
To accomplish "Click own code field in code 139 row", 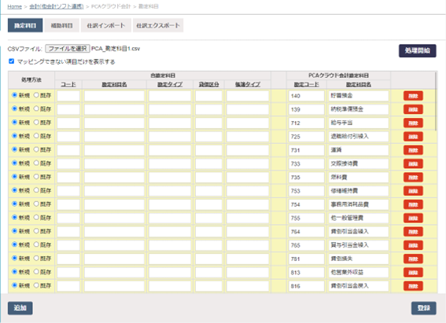I will [x=68, y=109].
